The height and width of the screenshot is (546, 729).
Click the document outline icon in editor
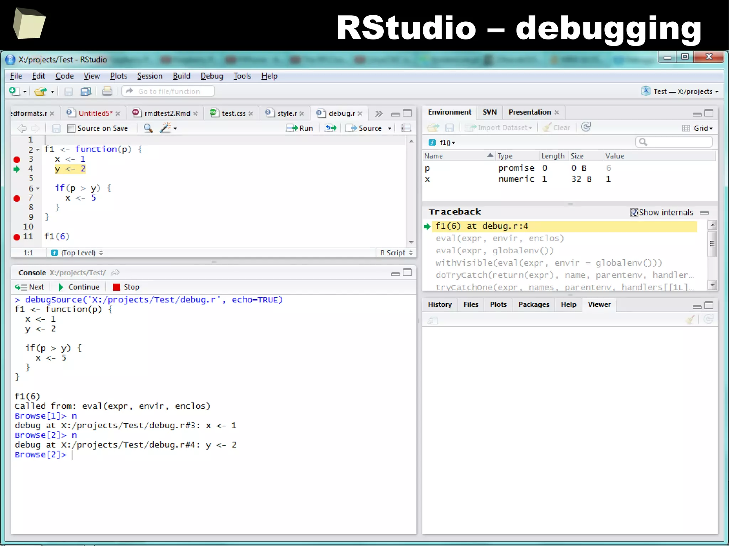coord(406,128)
